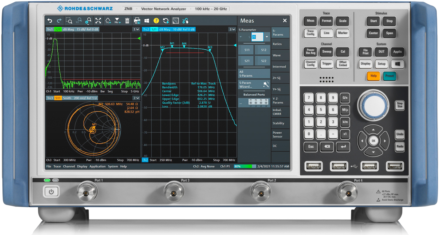Undo the last action with the undo arrow

50,21
